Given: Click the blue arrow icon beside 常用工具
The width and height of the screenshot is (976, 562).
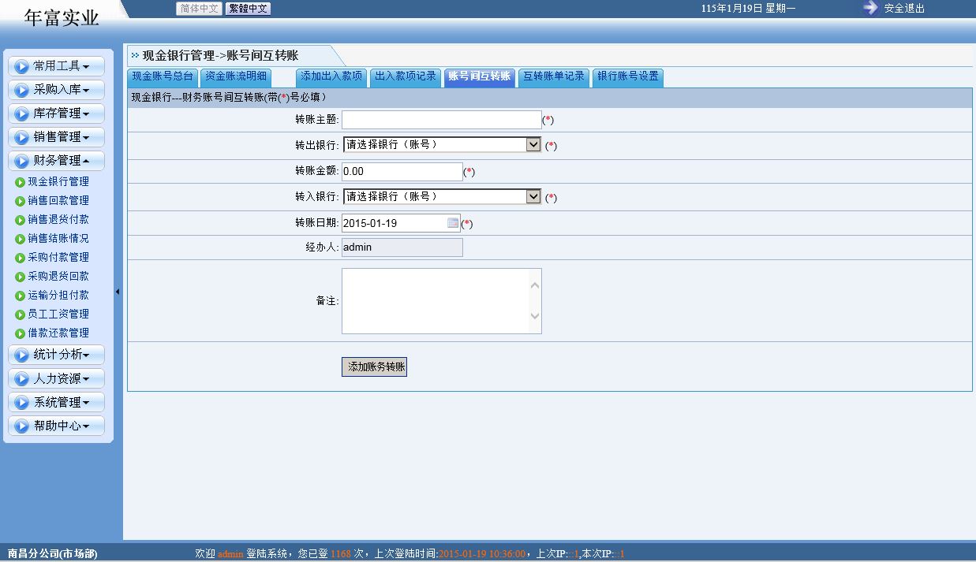Looking at the screenshot, I should click(21, 66).
